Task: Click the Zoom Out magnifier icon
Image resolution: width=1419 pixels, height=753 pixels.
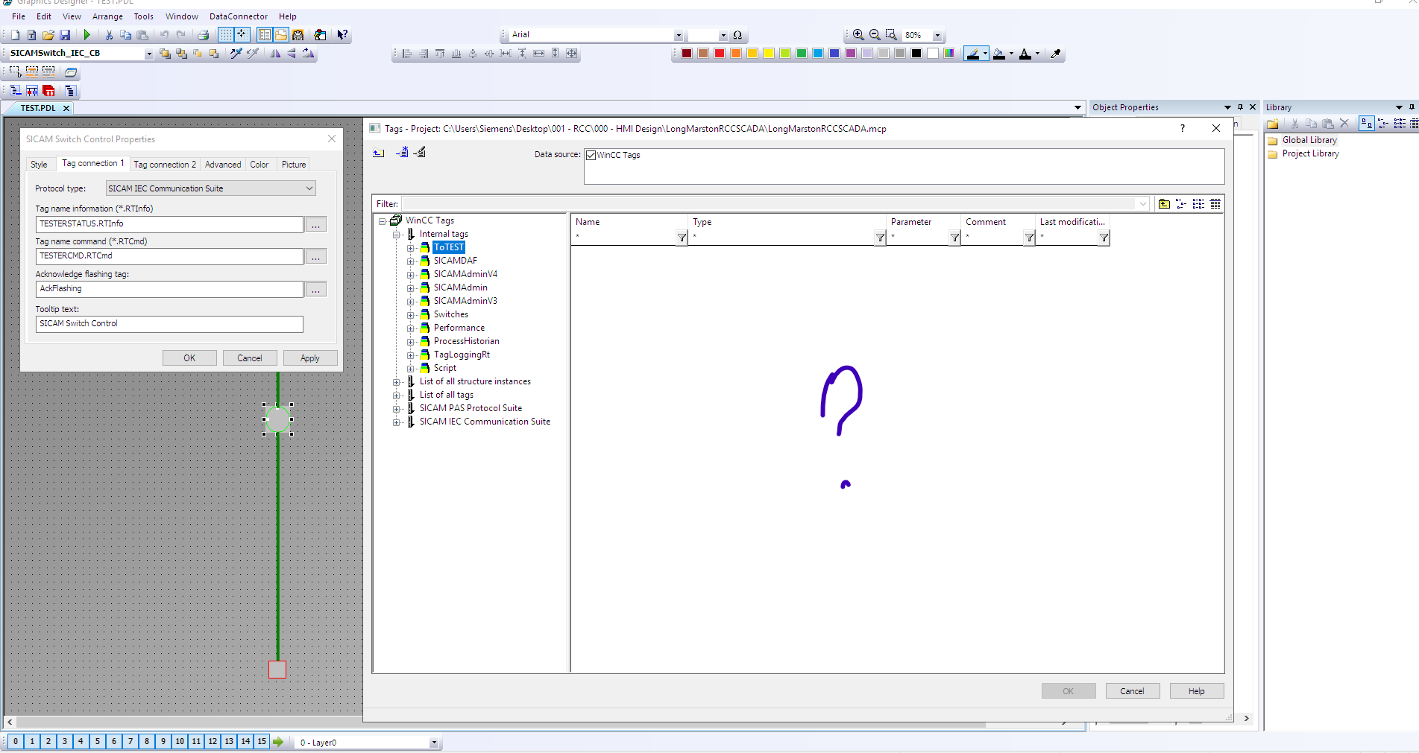Action: (x=875, y=35)
